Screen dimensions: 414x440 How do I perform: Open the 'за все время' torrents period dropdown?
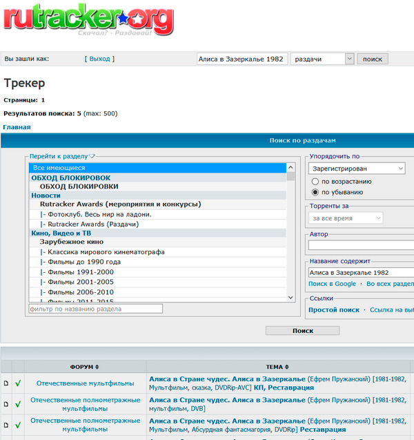point(346,218)
